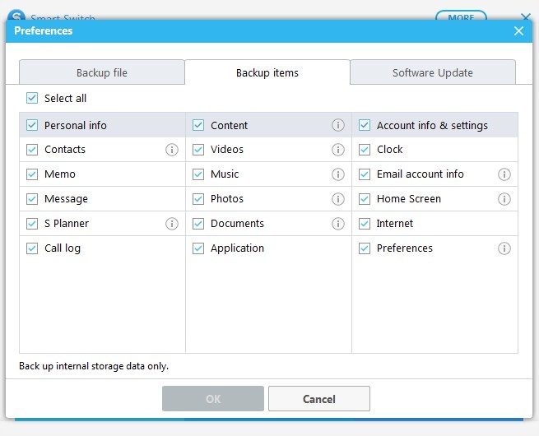Image resolution: width=539 pixels, height=436 pixels.
Task: Click the Internet label
Action: 395,224
